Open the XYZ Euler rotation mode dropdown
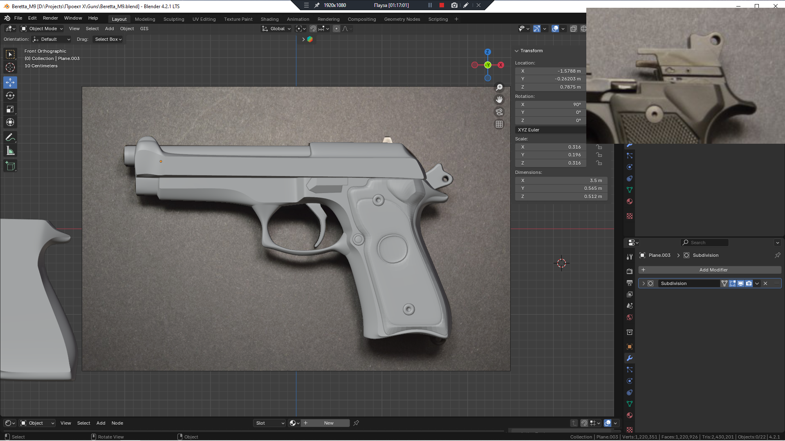Image resolution: width=785 pixels, height=441 pixels. tap(551, 130)
